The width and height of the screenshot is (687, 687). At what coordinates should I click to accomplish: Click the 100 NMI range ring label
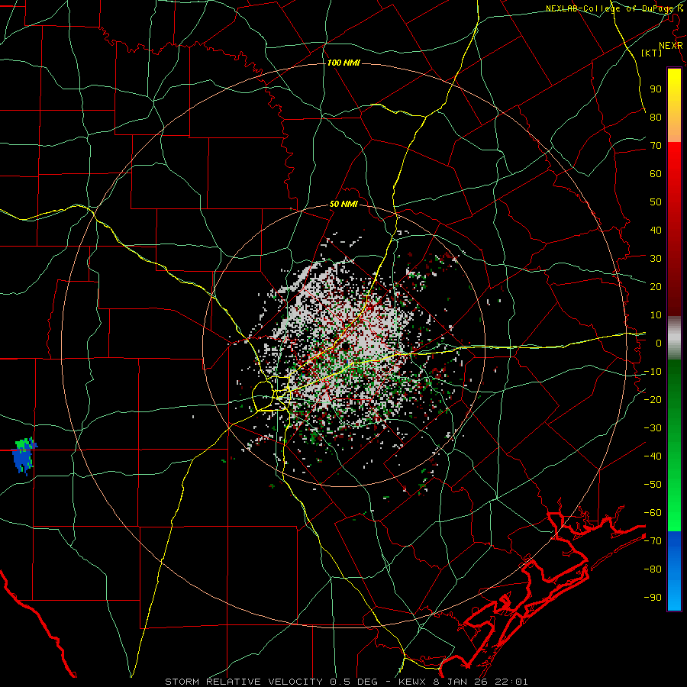pos(343,63)
